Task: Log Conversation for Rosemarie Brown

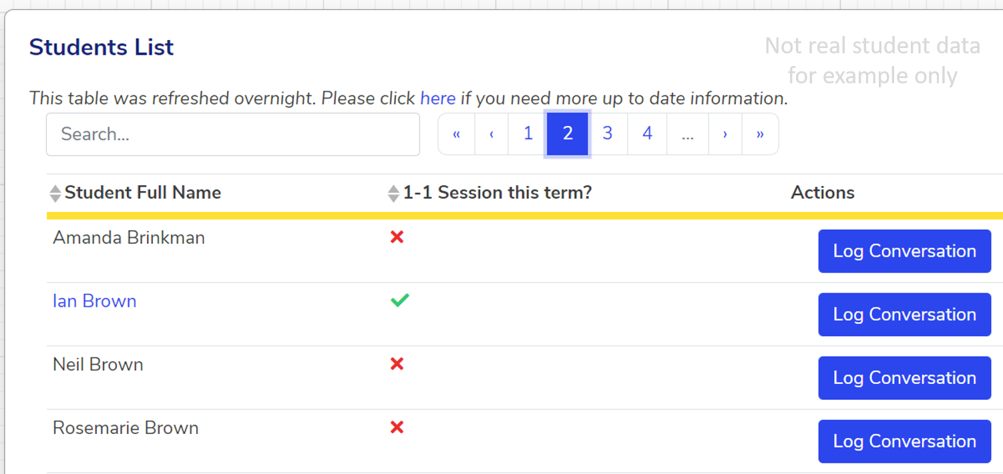Action: pyautogui.click(x=904, y=441)
